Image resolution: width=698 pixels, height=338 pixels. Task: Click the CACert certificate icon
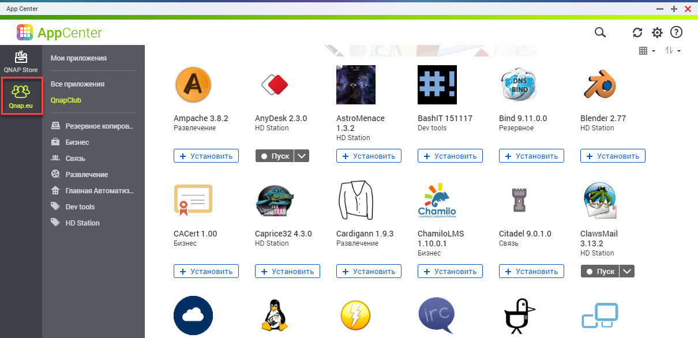(193, 200)
